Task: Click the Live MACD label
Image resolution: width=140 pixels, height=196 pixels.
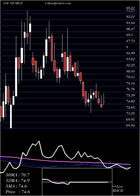Action: pyautogui.click(x=118, y=189)
